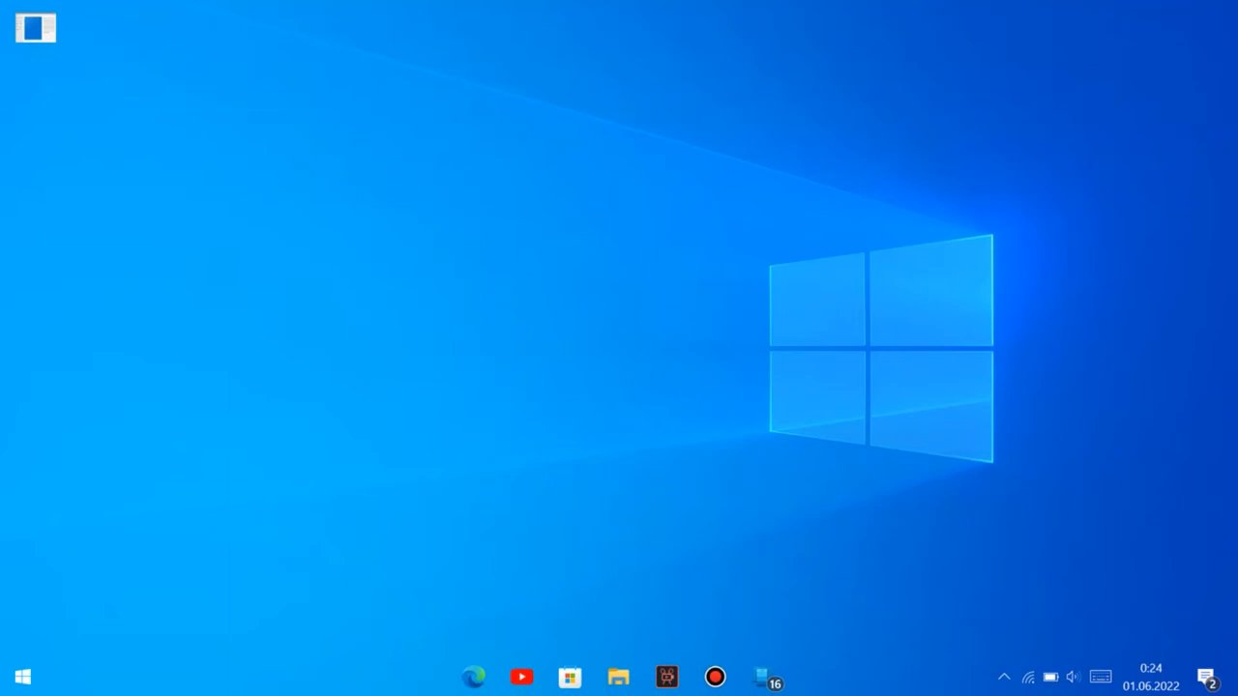
Task: Launch the Microsoft Store app
Action: [x=570, y=677]
